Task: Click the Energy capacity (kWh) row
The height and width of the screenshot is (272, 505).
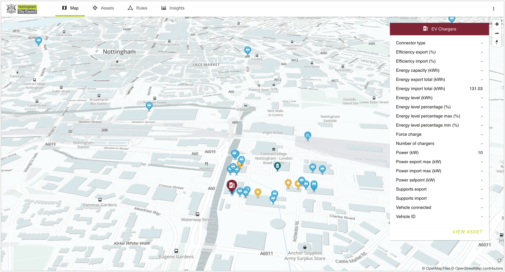Action: [439, 70]
